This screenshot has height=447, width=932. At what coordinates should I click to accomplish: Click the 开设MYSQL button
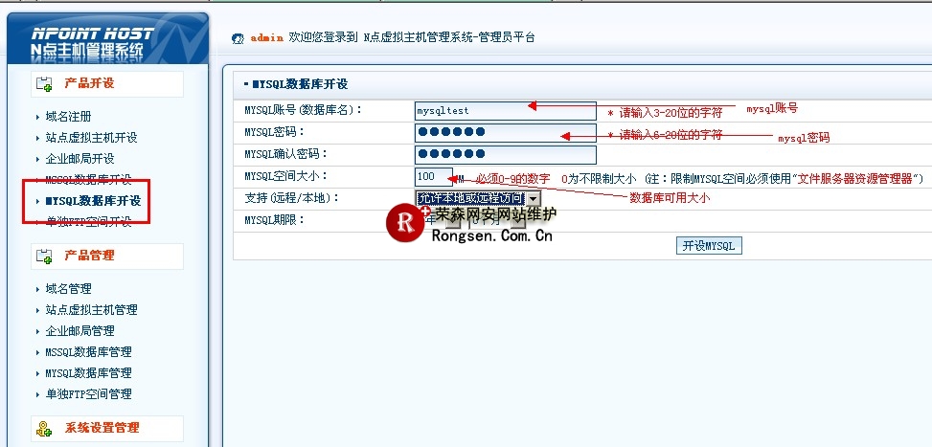point(709,246)
